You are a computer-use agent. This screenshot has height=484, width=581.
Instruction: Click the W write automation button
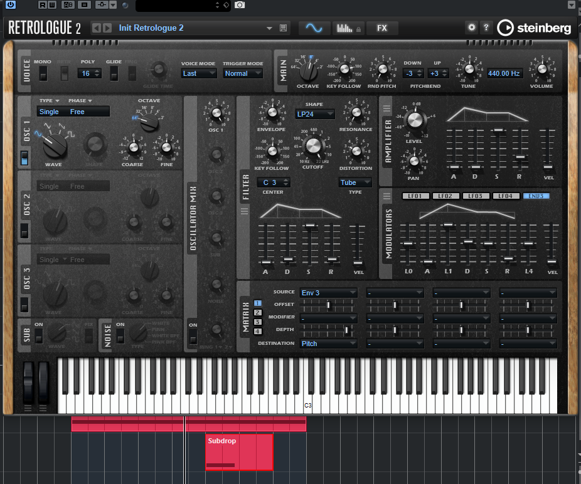tap(52, 5)
